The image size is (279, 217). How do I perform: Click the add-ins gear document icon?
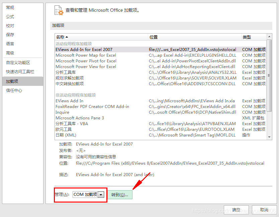click(x=59, y=10)
